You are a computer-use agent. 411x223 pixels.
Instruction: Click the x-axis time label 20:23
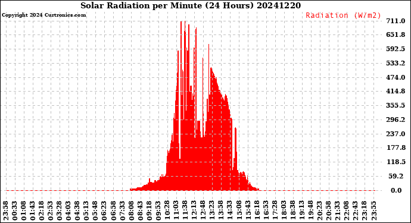[x=320, y=211]
